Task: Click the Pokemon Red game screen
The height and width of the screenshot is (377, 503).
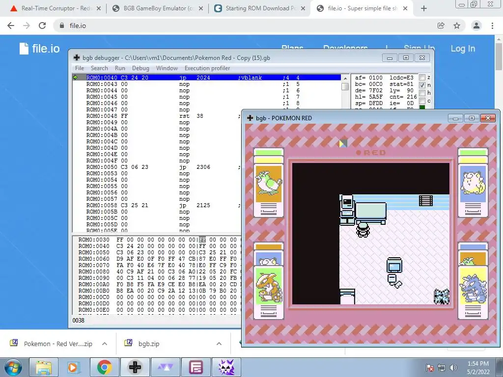Action: tap(370, 234)
